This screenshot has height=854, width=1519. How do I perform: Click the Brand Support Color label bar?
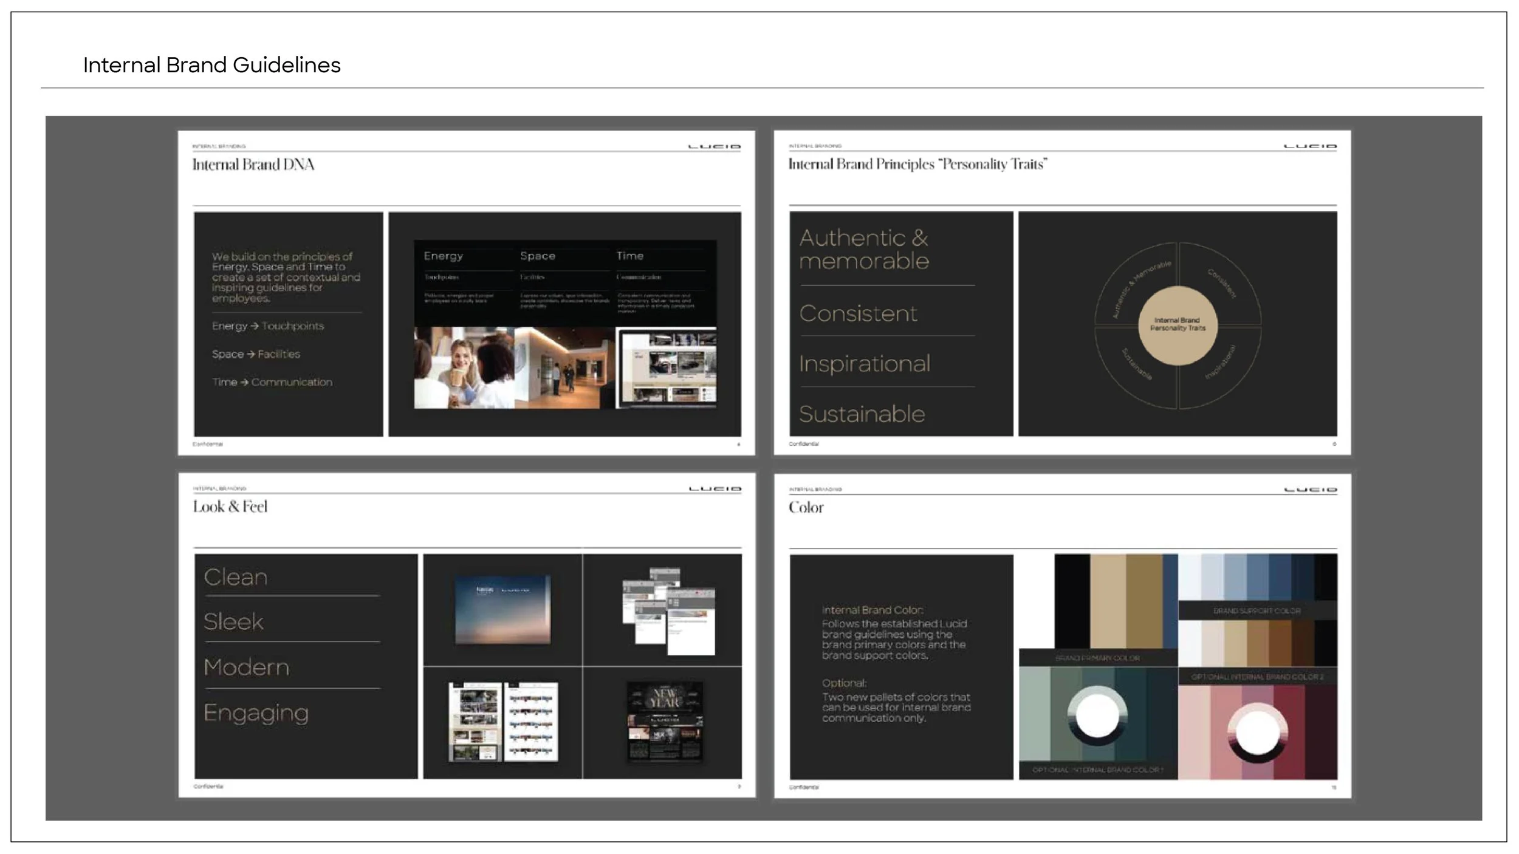coord(1257,610)
